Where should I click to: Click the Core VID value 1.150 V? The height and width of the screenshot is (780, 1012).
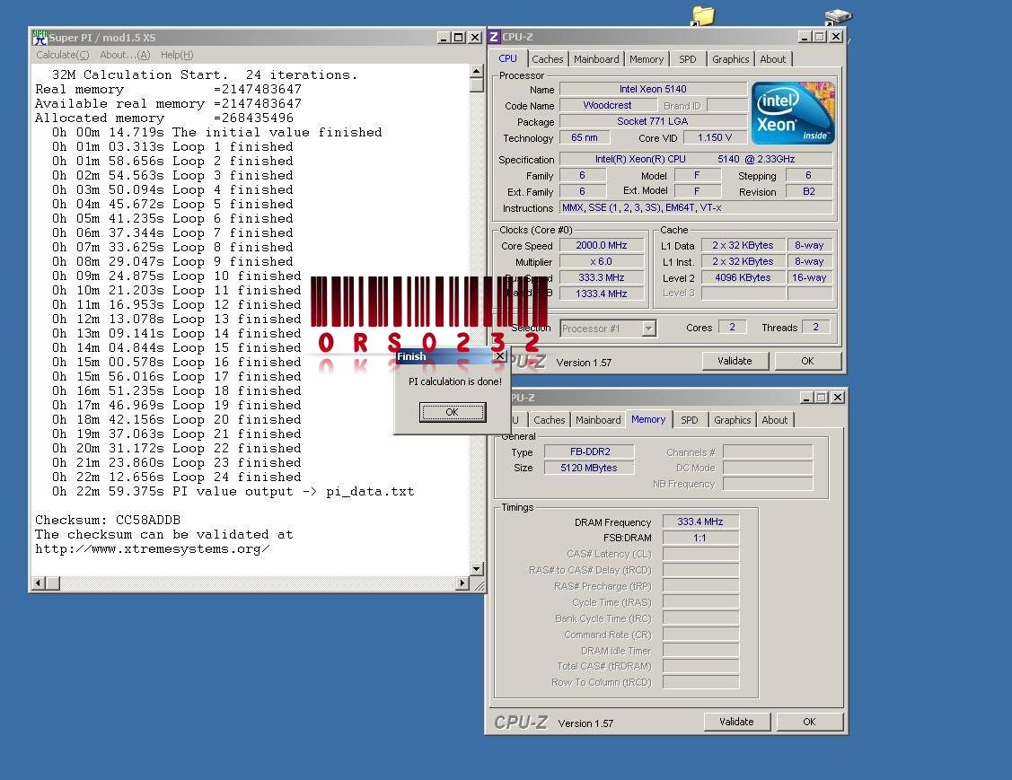715,137
